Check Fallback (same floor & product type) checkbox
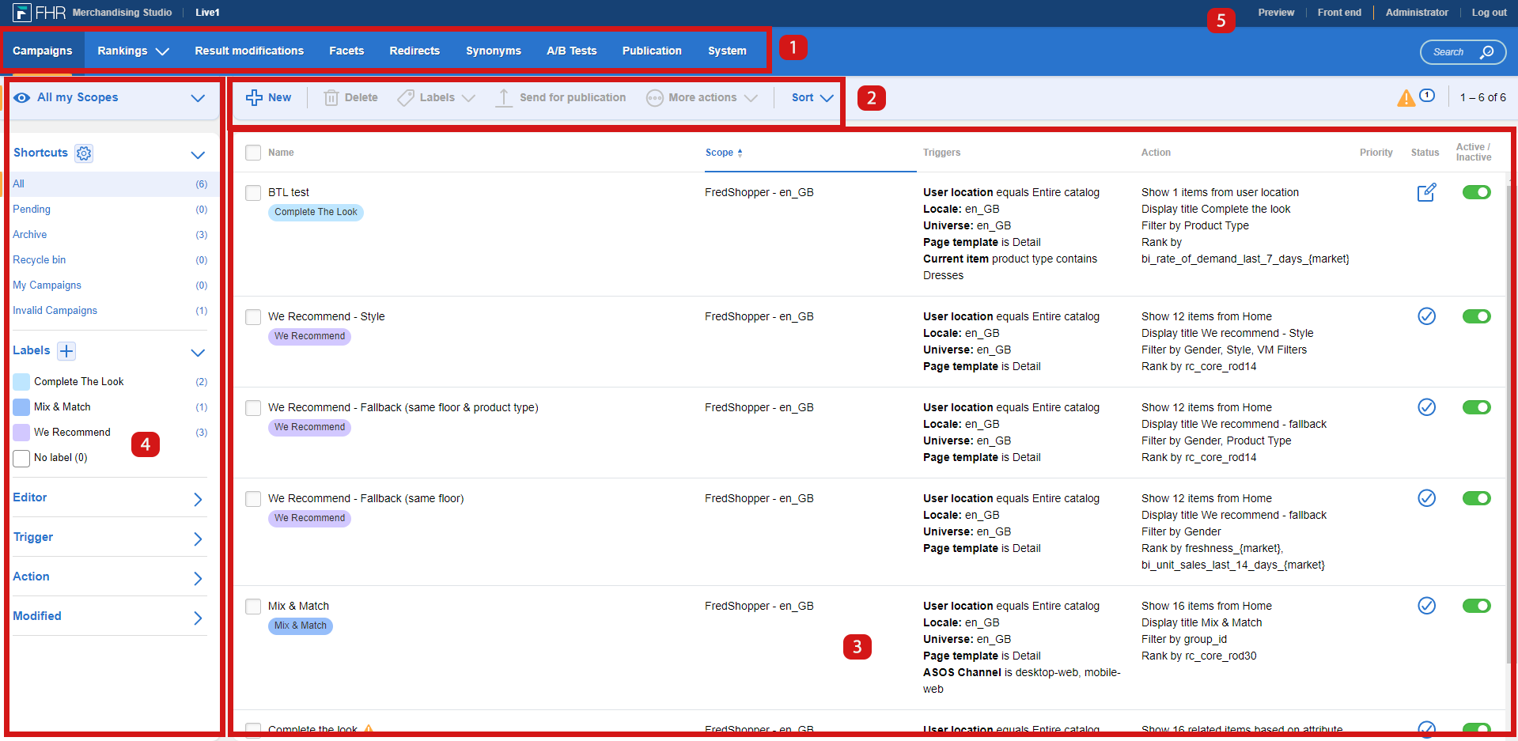 tap(253, 408)
